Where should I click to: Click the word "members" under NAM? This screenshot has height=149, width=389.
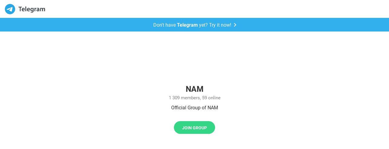pyautogui.click(x=190, y=98)
